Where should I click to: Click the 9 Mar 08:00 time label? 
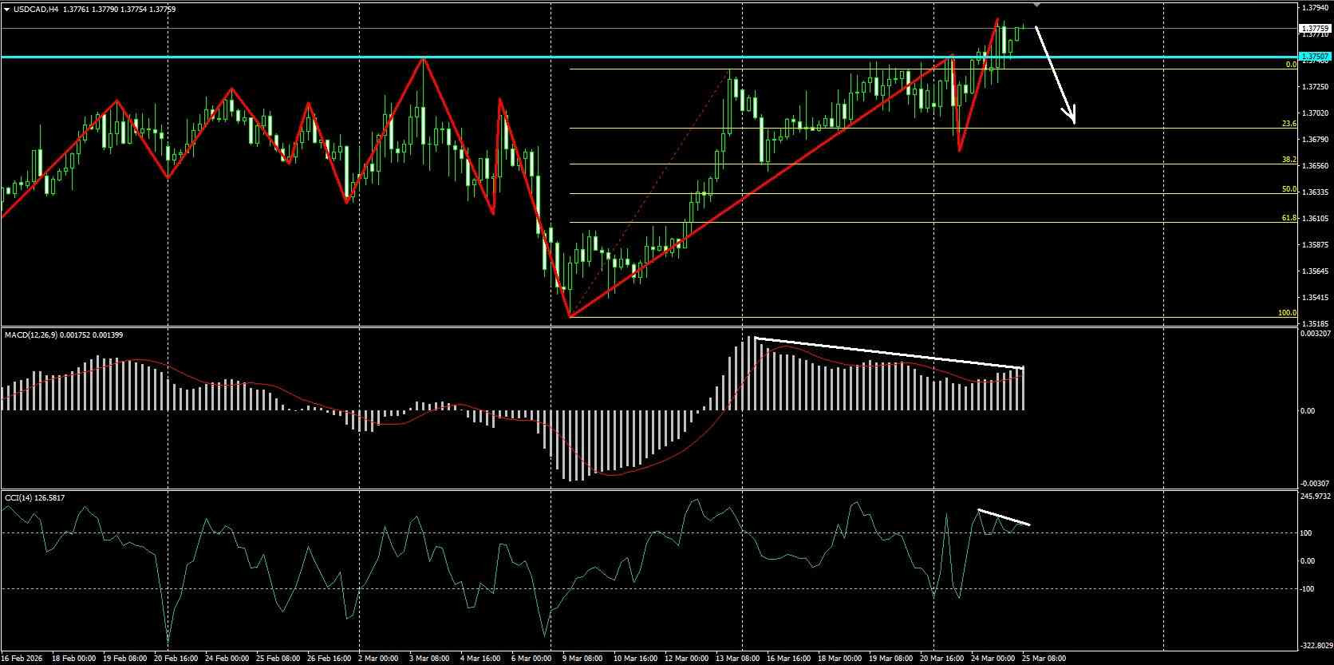click(582, 659)
